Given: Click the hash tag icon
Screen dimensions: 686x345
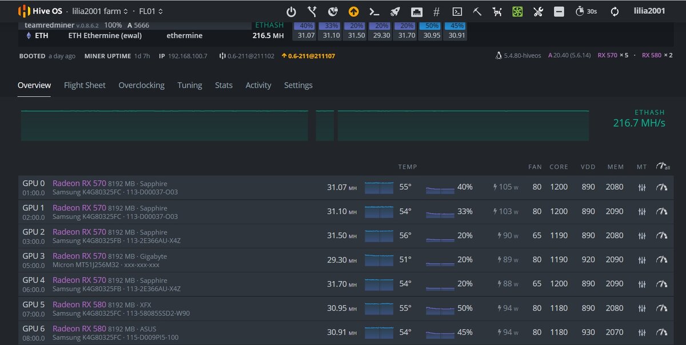Looking at the screenshot, I should point(437,11).
